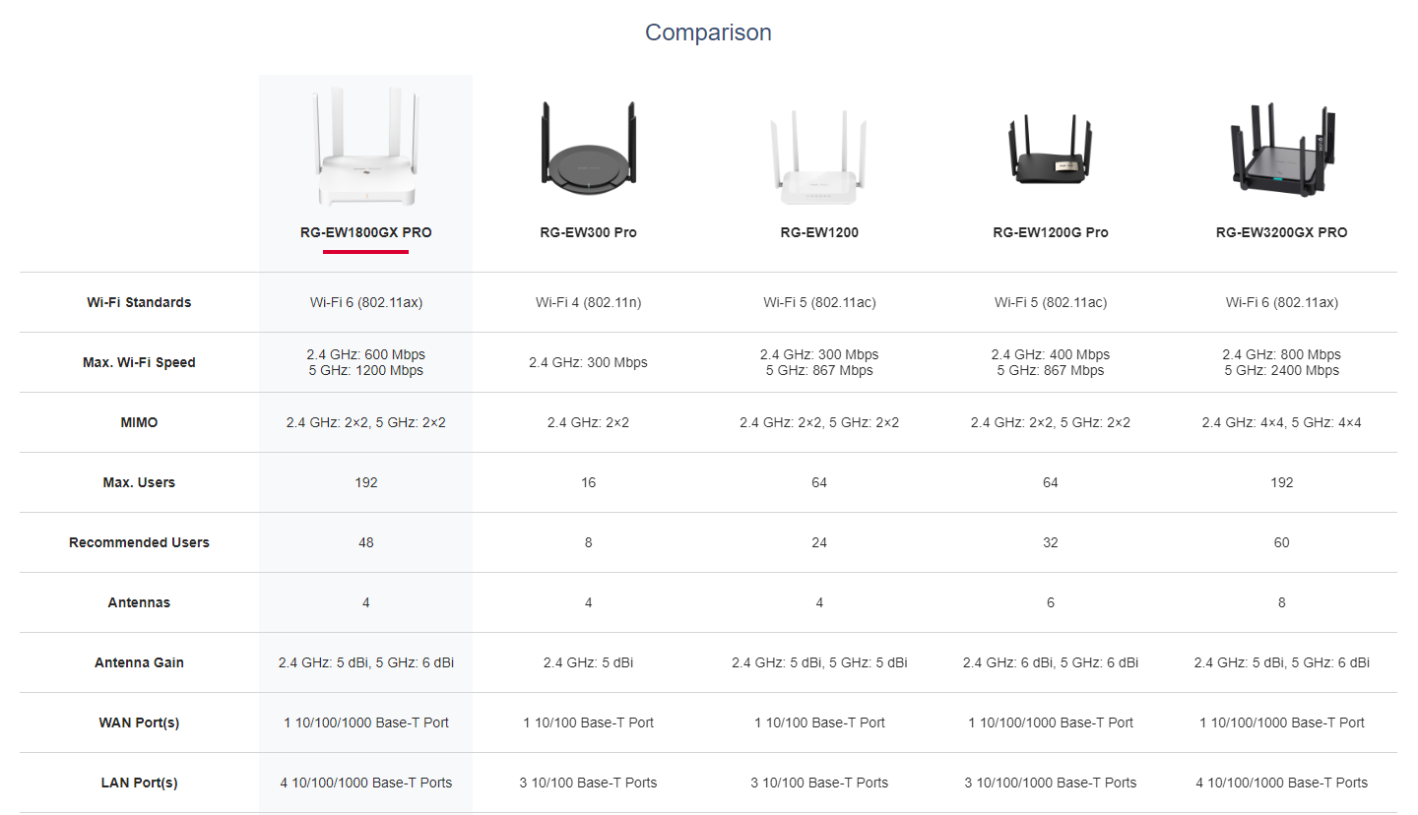Select the Recommended Users row label
Screen dimensions: 1418x815
139,542
